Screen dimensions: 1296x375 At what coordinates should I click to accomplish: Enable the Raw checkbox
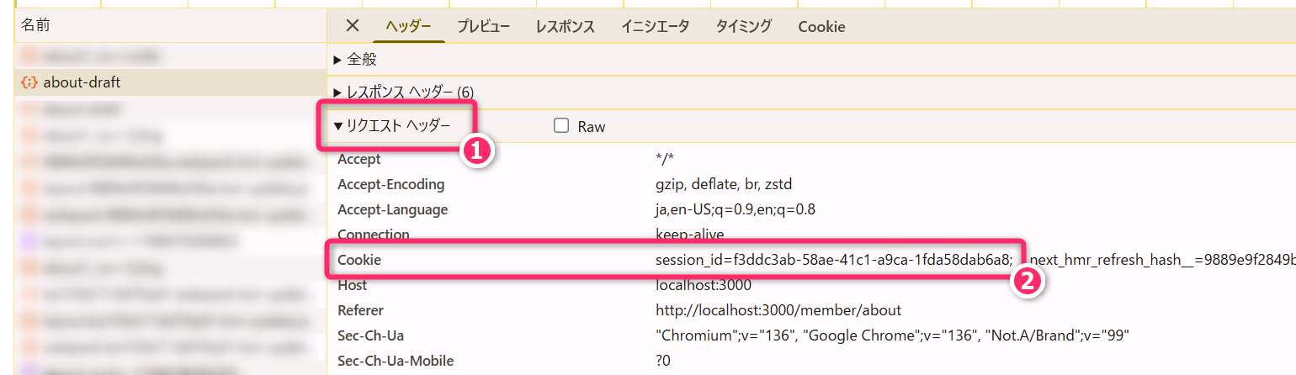click(561, 126)
